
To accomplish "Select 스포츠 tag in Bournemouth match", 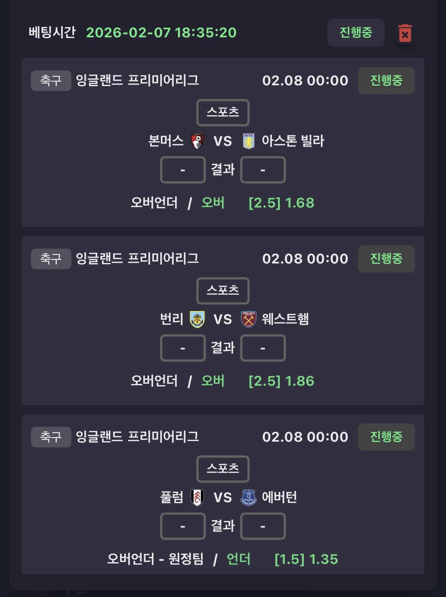I will click(x=223, y=113).
